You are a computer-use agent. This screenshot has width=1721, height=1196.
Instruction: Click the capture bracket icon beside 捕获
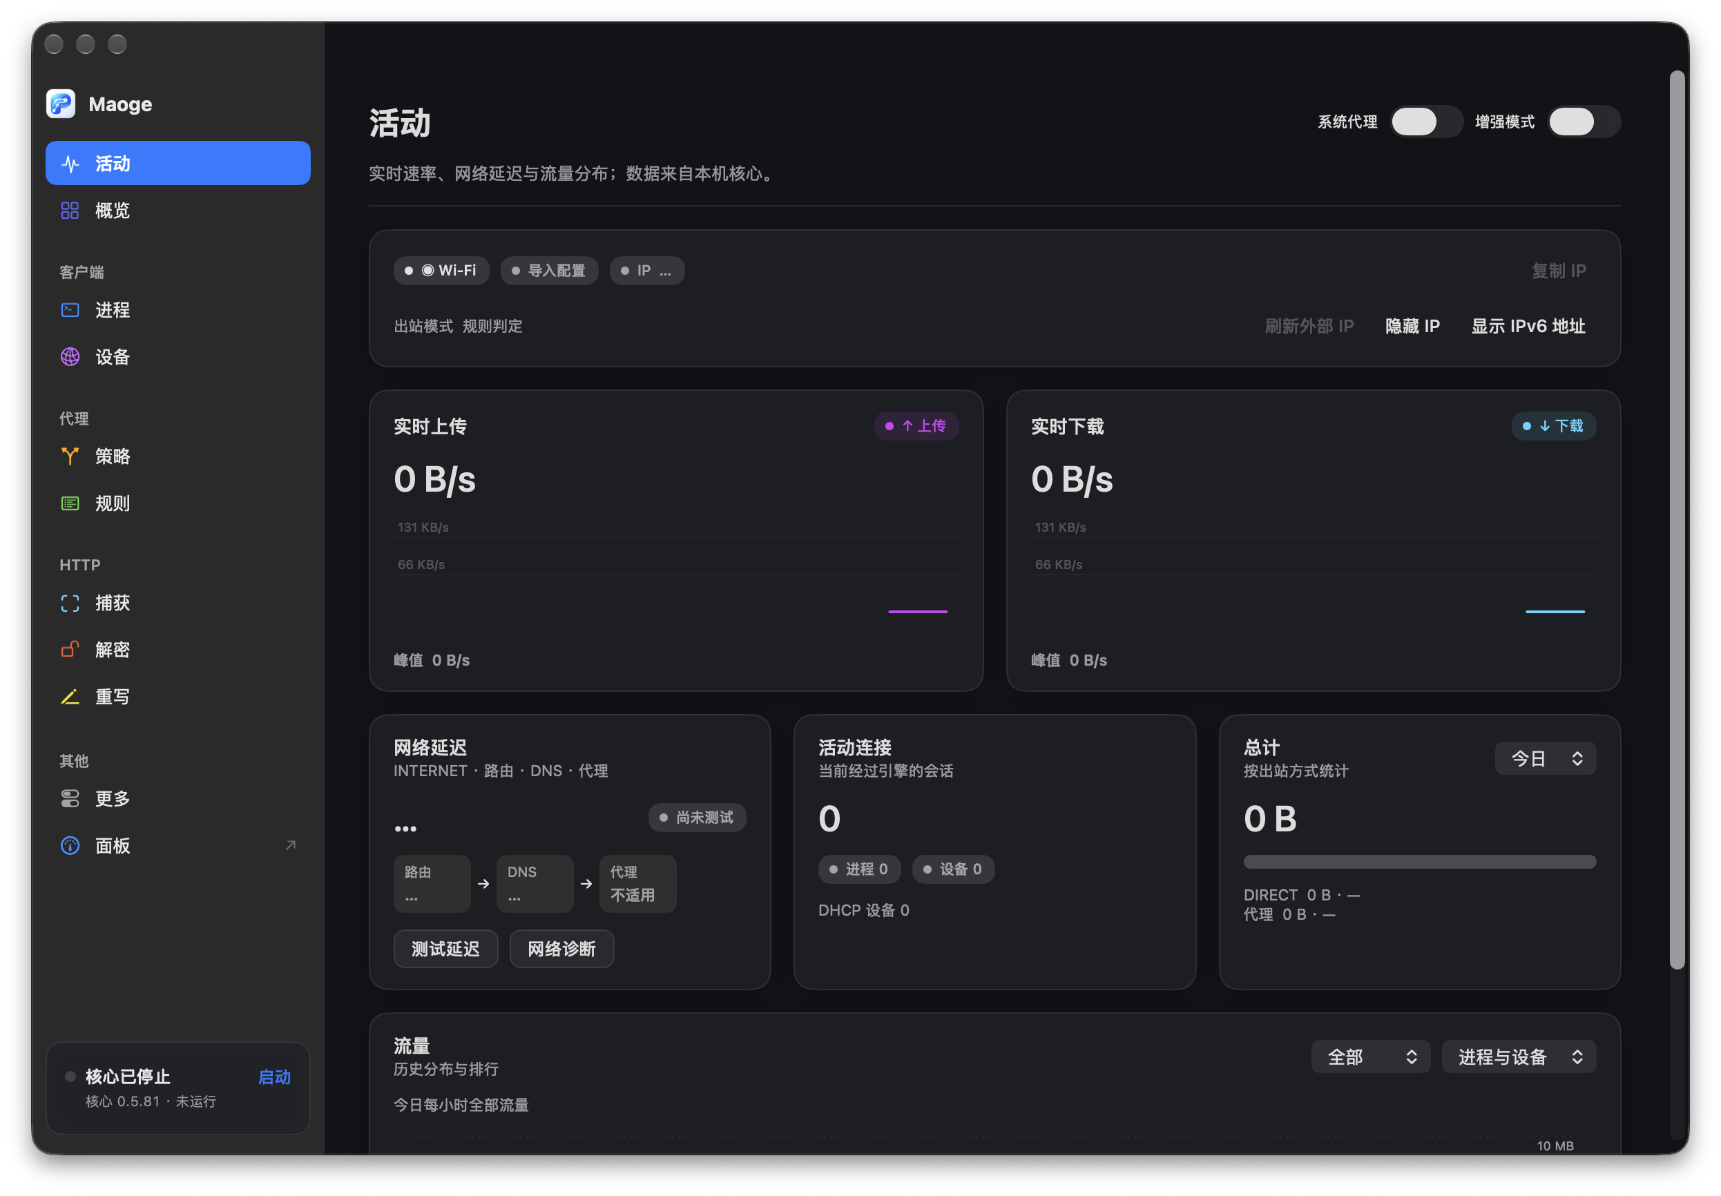click(70, 603)
